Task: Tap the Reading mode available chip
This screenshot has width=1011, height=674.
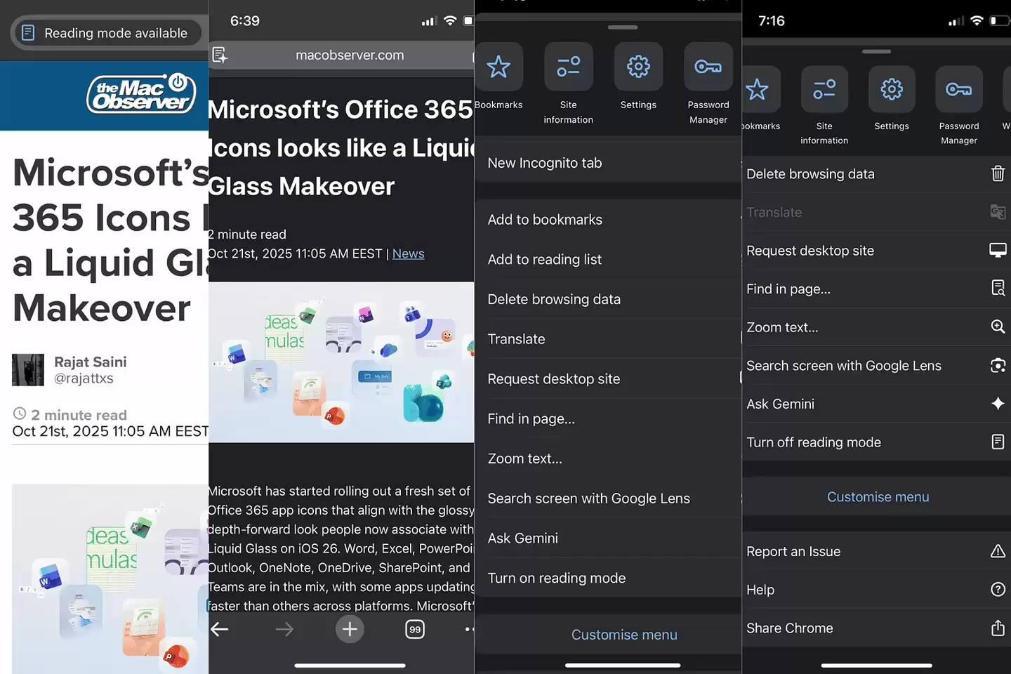Action: [x=106, y=33]
